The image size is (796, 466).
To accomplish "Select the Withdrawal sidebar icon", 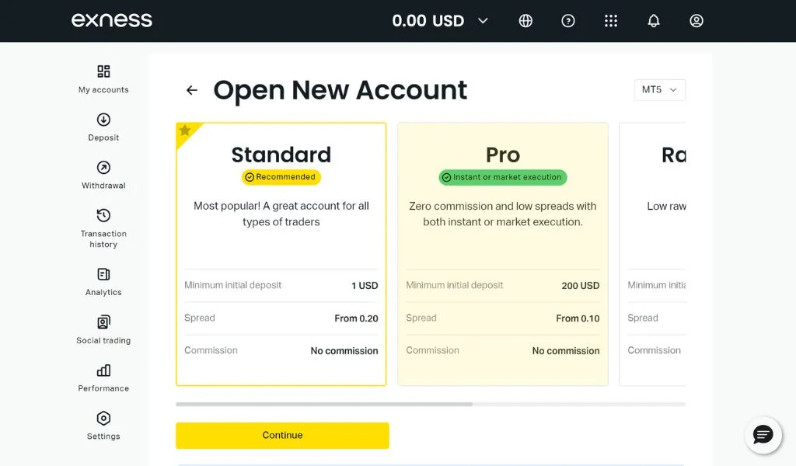I will [x=103, y=175].
